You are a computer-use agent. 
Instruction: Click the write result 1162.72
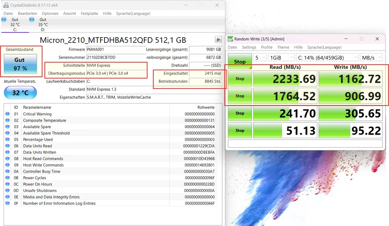pos(351,79)
